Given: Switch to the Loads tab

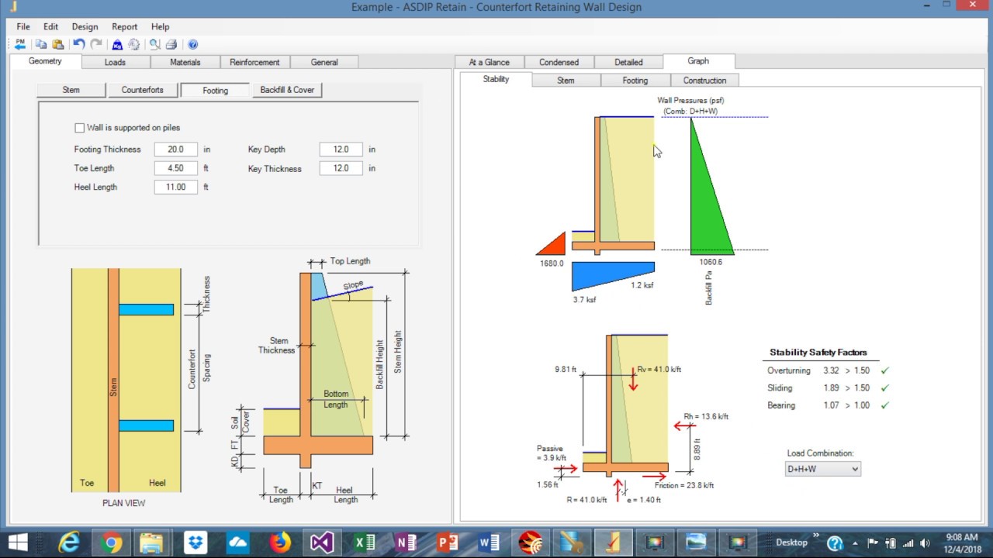Looking at the screenshot, I should point(115,62).
